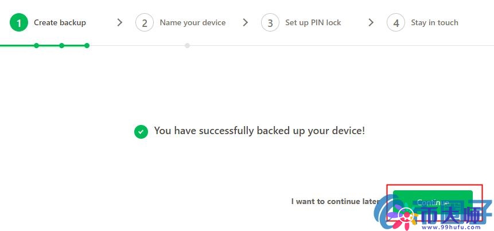Click the third green progress dot
The image size is (494, 231).
pos(87,45)
